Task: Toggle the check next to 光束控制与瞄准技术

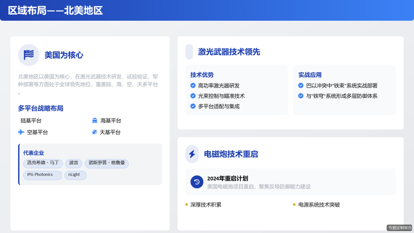Action: (x=192, y=96)
